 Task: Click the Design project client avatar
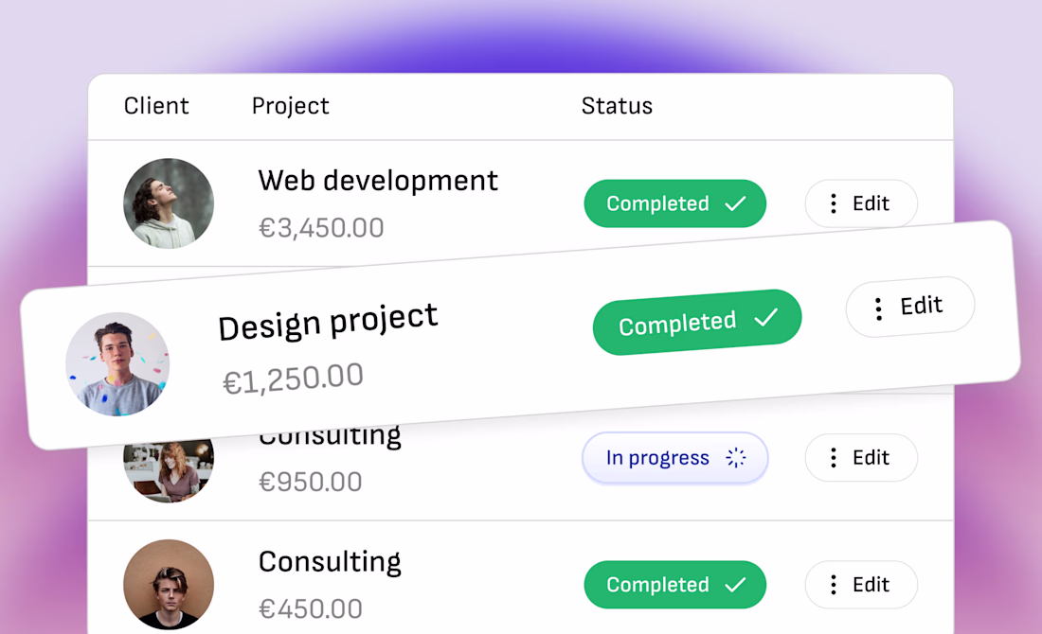point(117,364)
